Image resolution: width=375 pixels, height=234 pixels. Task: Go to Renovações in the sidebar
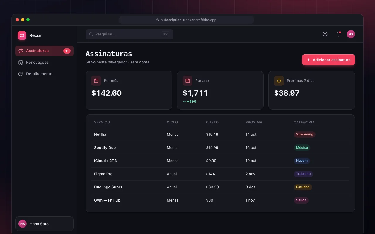[x=44, y=62]
